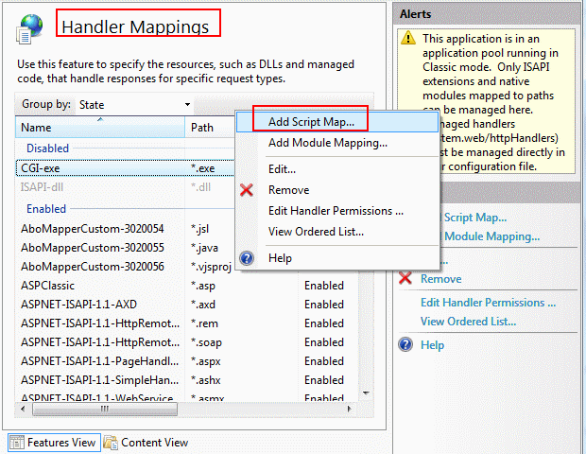The width and height of the screenshot is (586, 454).
Task: Click the Features View tab icon
Action: [17, 442]
